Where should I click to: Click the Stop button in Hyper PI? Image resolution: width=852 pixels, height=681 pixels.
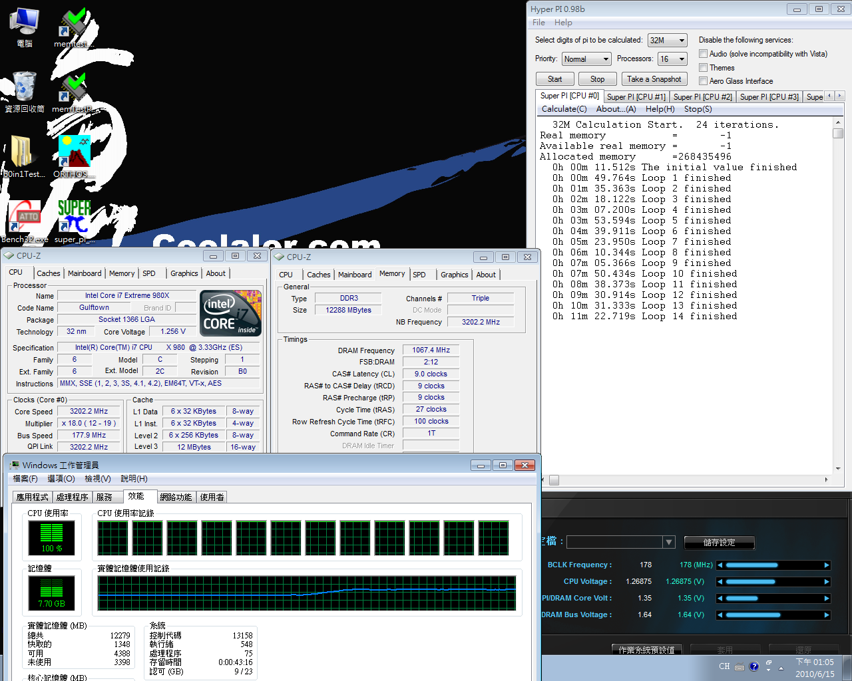pos(597,79)
